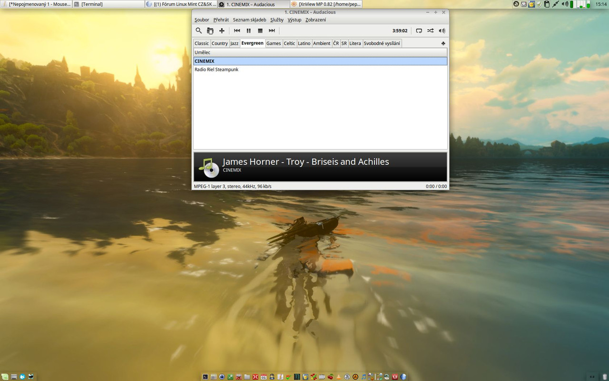Sort by the Umělec column header
Viewport: 609px width, 381px height.
click(x=320, y=52)
